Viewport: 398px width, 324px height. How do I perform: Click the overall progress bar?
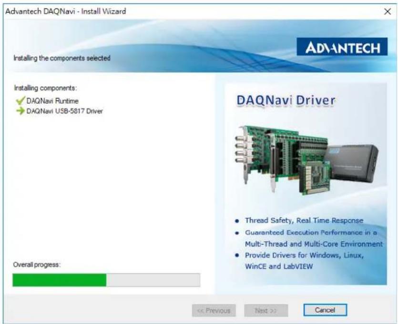(106, 280)
